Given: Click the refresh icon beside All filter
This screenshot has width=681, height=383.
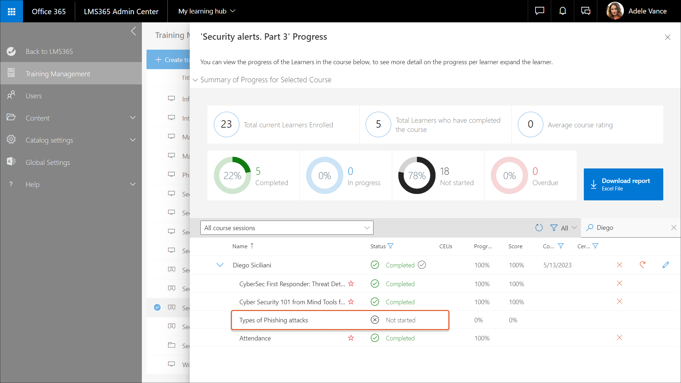Looking at the screenshot, I should pyautogui.click(x=539, y=228).
